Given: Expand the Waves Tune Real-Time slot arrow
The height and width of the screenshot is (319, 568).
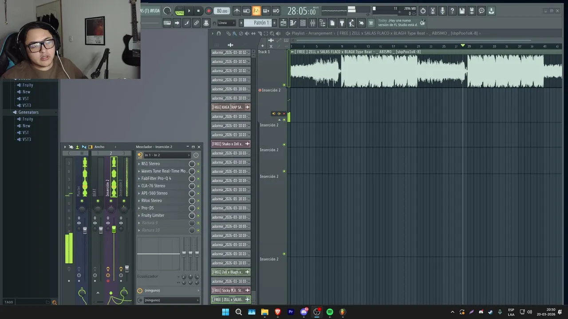Looking at the screenshot, I should tap(139, 171).
